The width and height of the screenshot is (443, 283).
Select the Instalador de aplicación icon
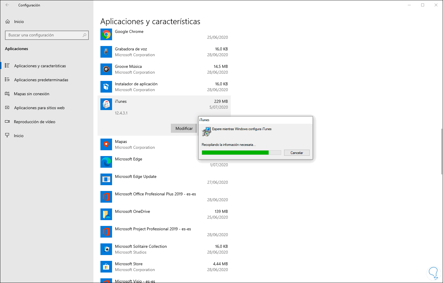[106, 87]
